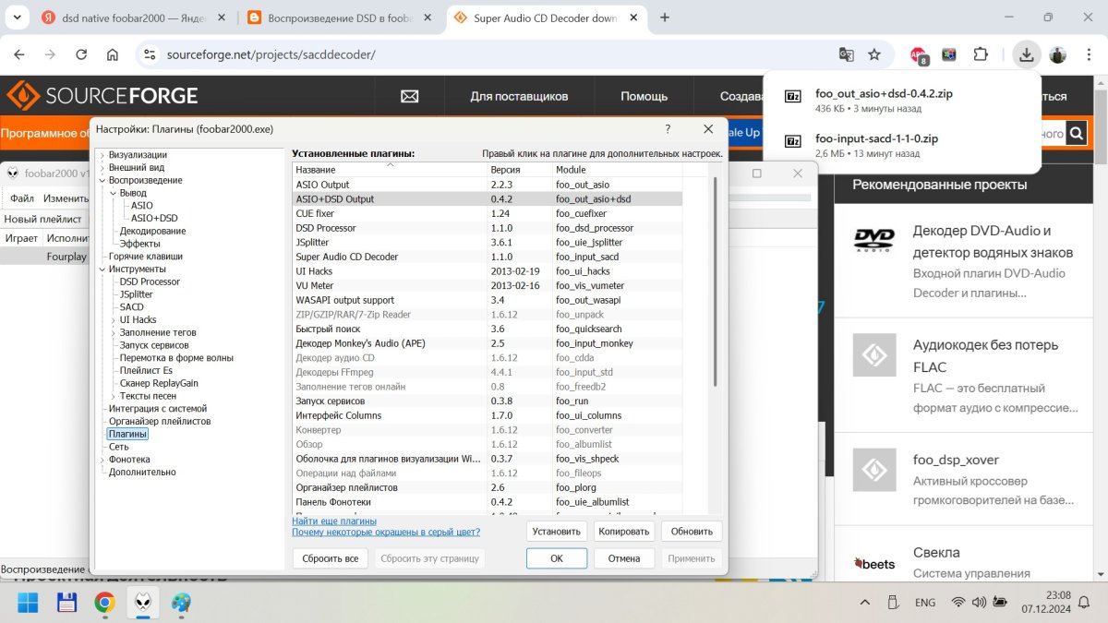Collapse the Вывод tree node
This screenshot has width=1108, height=623.
114,193
